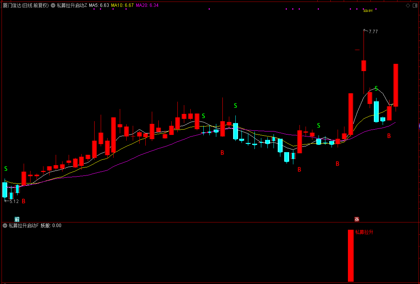Click the 5.12 low price marker
The height and width of the screenshot is (284, 420).
[14, 201]
